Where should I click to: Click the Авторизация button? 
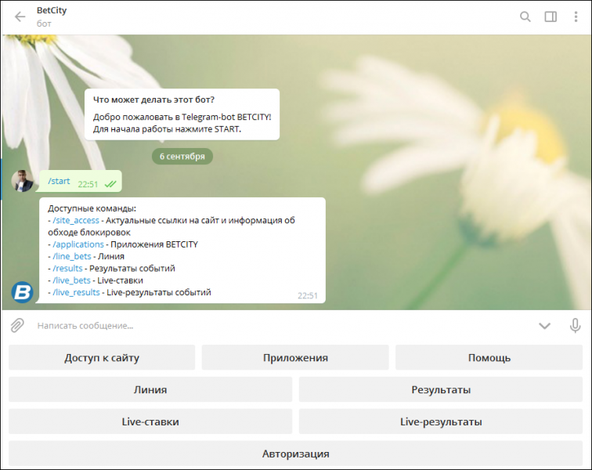pos(296,454)
